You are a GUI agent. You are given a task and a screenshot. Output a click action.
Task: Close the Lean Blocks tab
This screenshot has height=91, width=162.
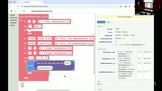pos(42,2)
